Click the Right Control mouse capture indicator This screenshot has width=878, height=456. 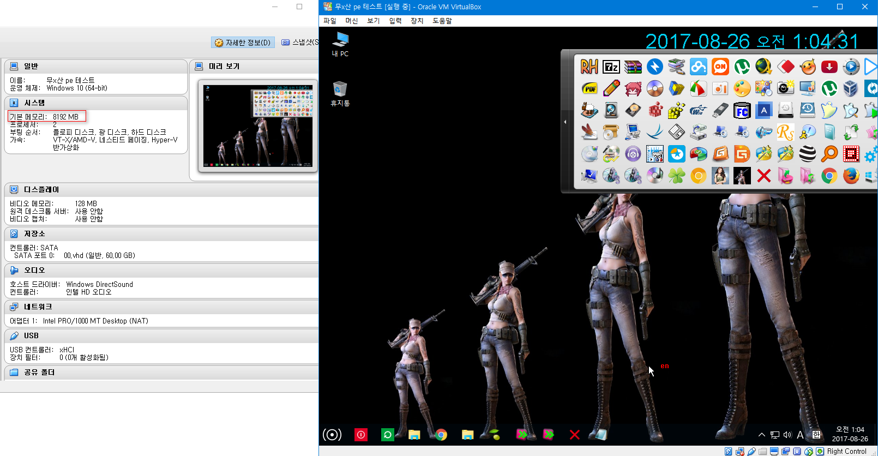[x=846, y=451]
